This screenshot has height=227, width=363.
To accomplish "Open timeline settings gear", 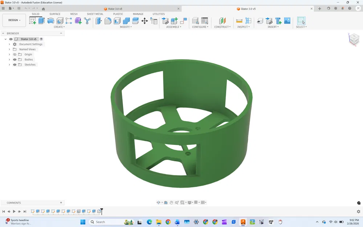I will tap(359, 211).
